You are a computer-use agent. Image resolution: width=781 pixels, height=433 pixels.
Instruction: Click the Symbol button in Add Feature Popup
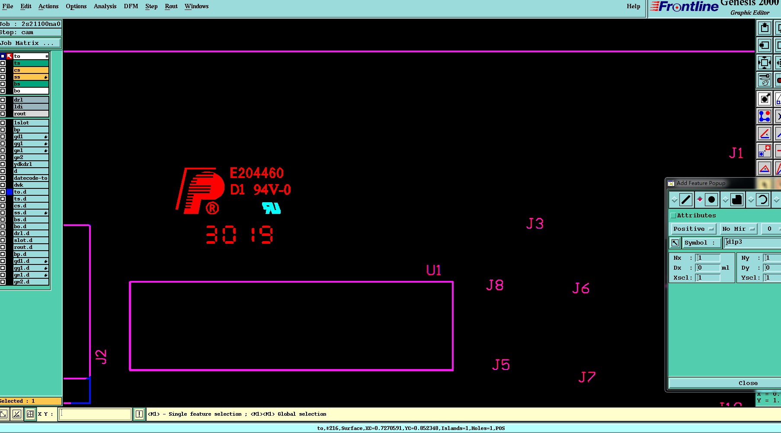pyautogui.click(x=701, y=242)
